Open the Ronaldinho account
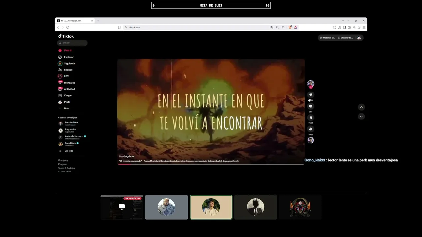This screenshot has height=237, width=422. tap(69, 144)
